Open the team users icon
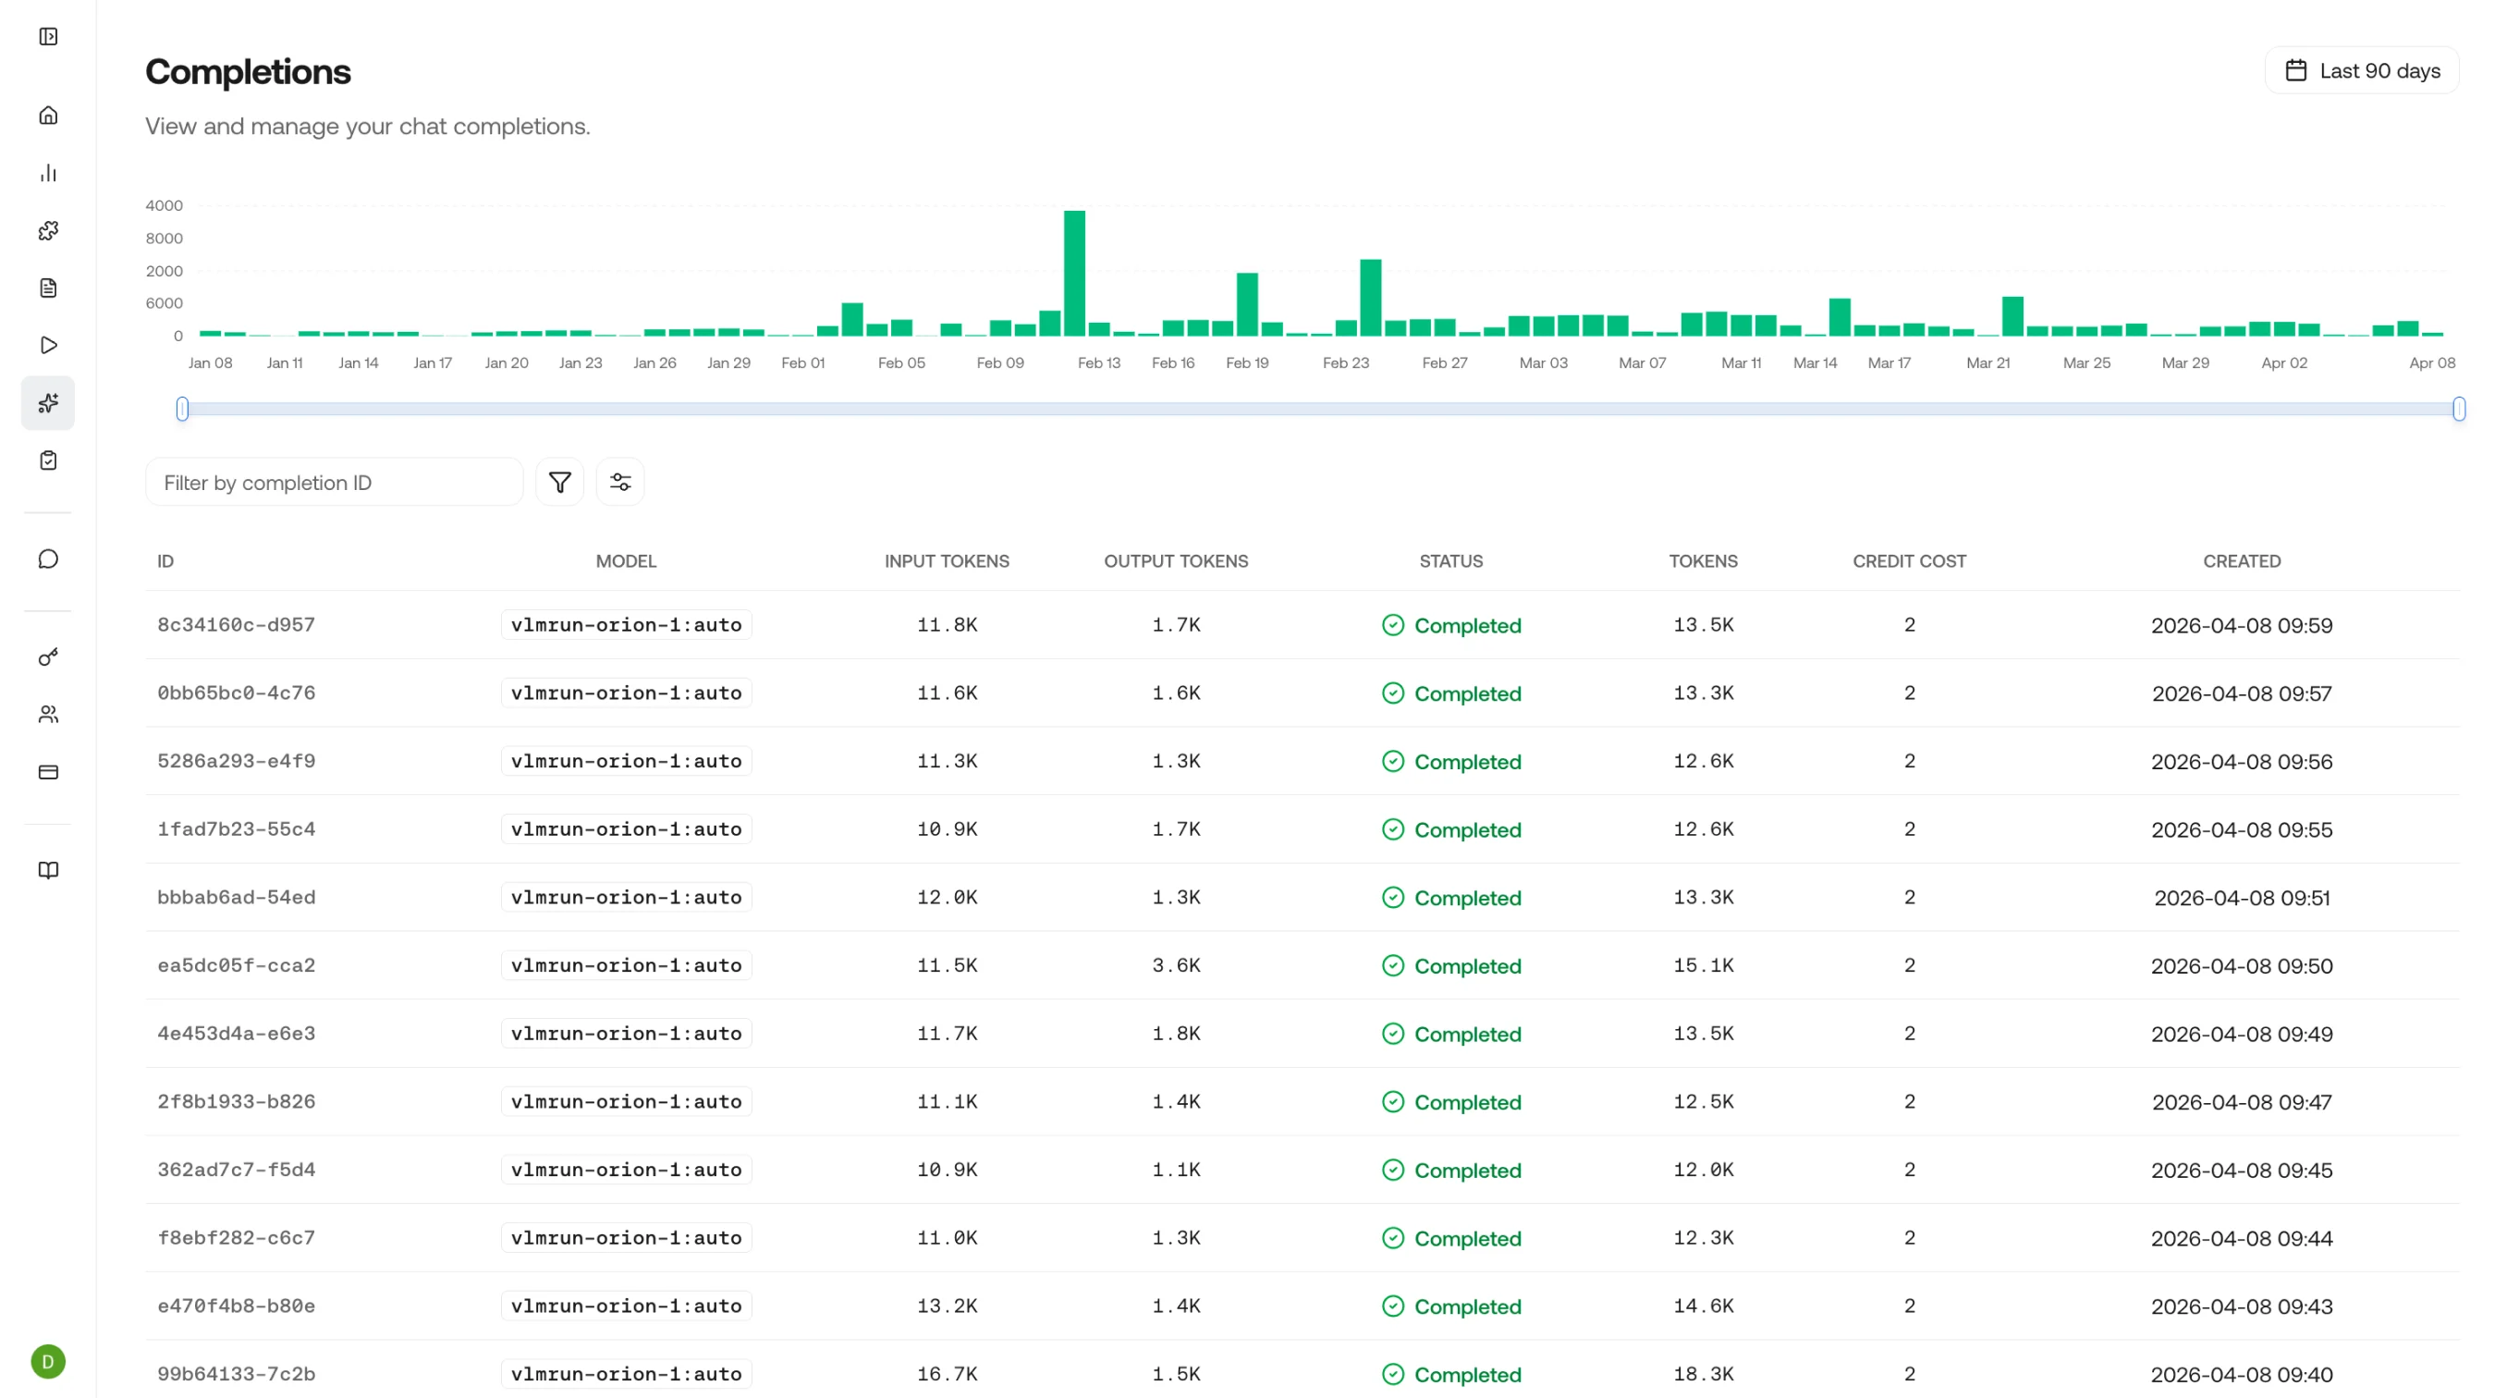Image resolution: width=2507 pixels, height=1398 pixels. pos(48,715)
